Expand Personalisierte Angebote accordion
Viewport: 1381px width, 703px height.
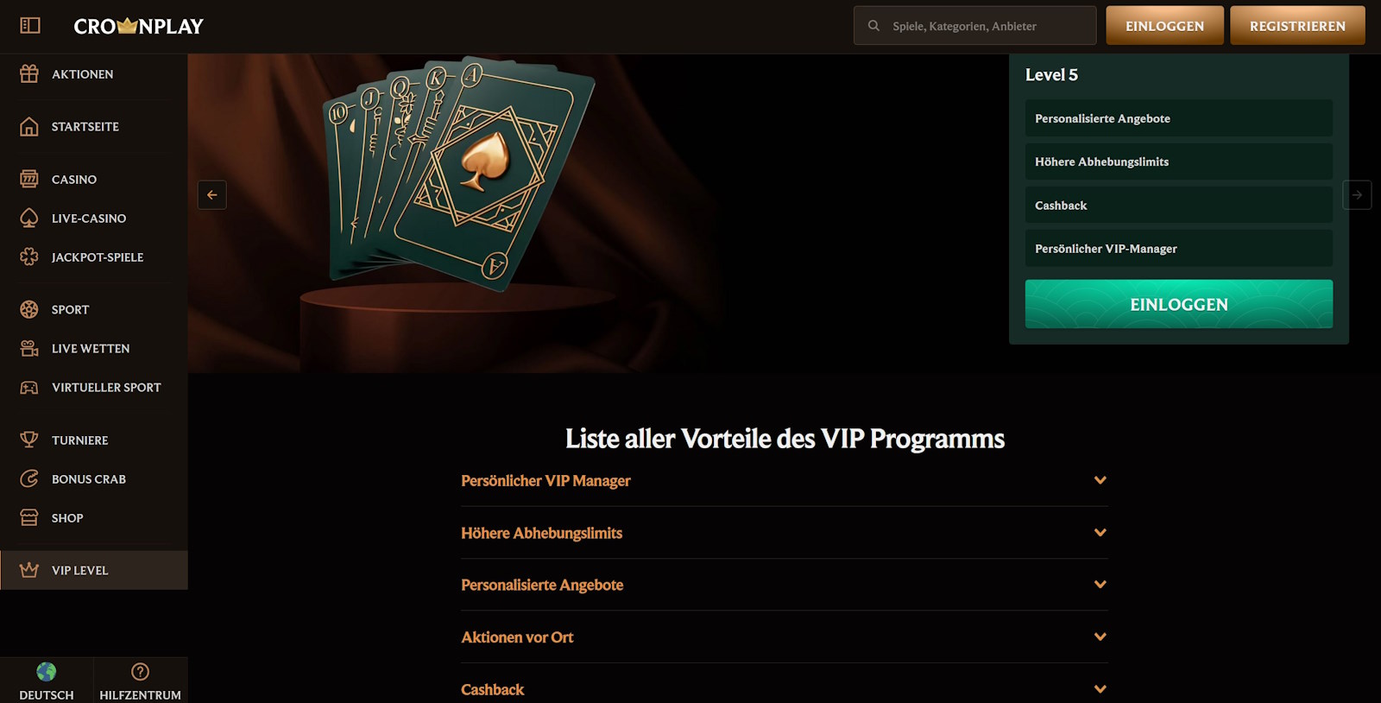[785, 585]
